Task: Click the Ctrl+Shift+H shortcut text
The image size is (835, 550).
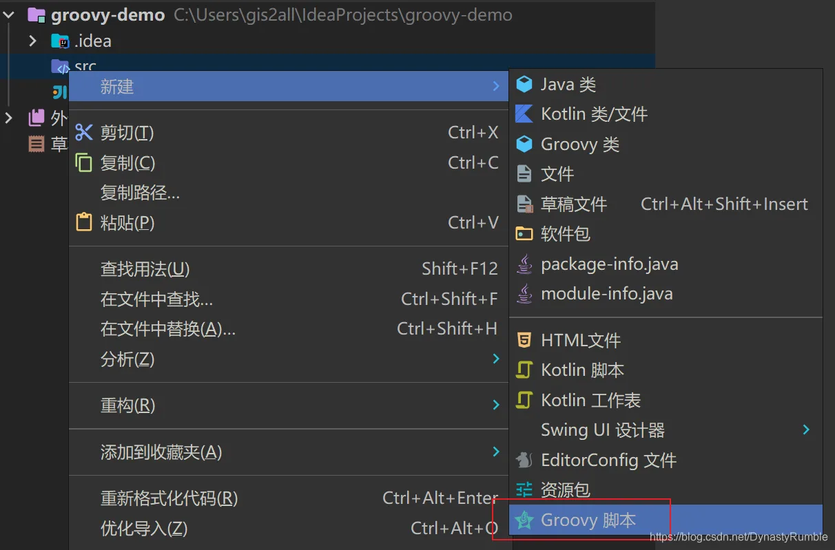Action: point(447,328)
